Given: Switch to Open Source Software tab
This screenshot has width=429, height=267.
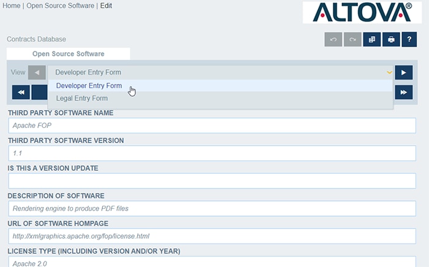Looking at the screenshot, I should [x=69, y=54].
